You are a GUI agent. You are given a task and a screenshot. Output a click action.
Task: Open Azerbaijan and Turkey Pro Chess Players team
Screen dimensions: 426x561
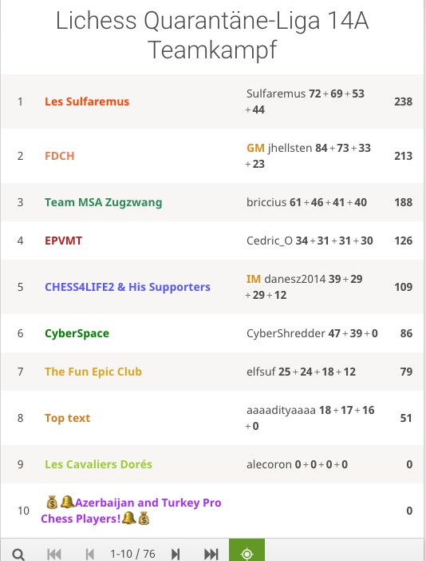point(131,511)
